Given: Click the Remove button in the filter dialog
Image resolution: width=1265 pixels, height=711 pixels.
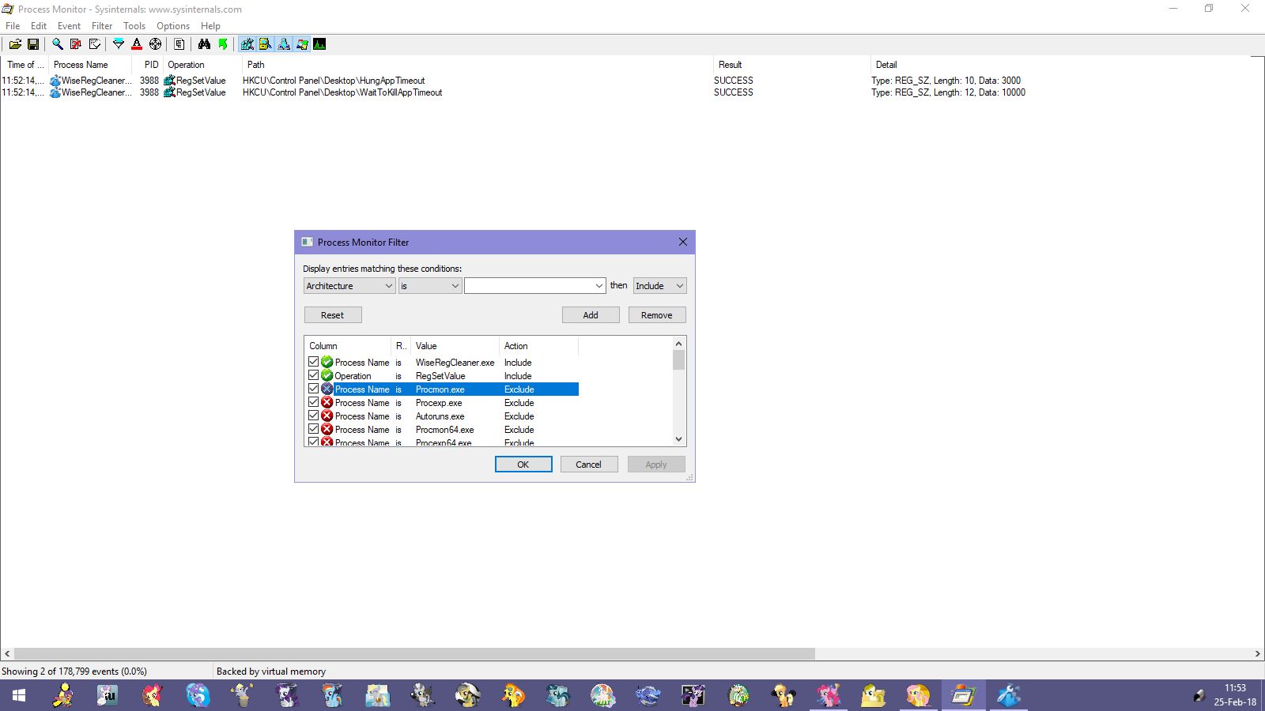Looking at the screenshot, I should tap(657, 315).
